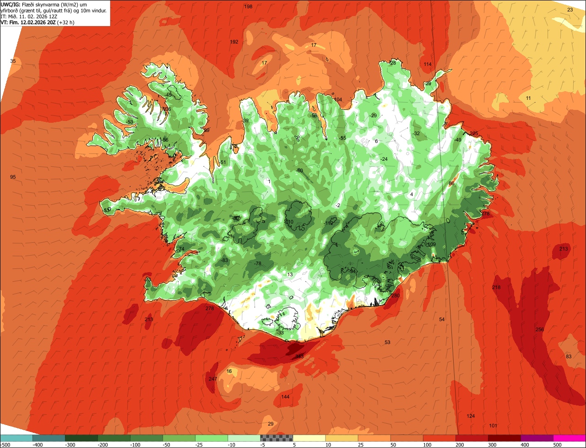Click the map value '95' in the west
Screen dimensions: 586x448
point(13,177)
